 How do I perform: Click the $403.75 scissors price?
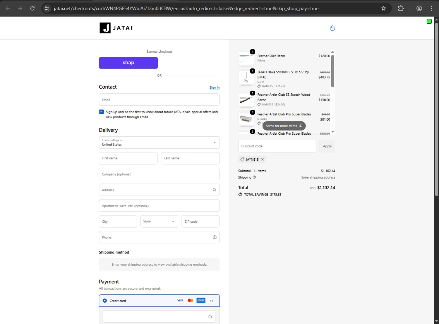(x=324, y=77)
